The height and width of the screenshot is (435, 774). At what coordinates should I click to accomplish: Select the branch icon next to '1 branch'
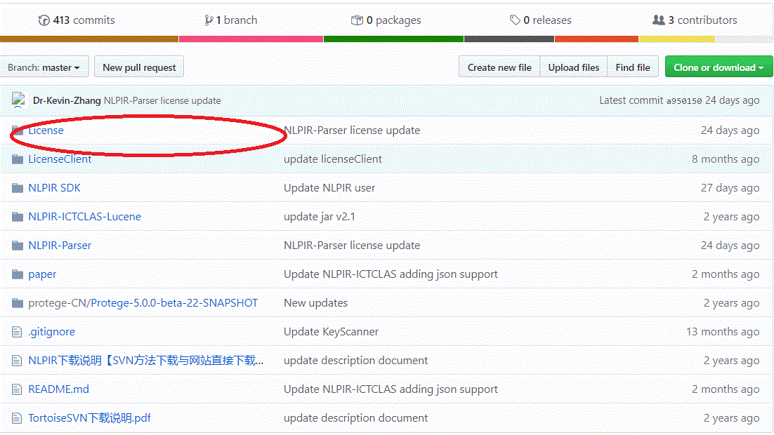pos(208,20)
